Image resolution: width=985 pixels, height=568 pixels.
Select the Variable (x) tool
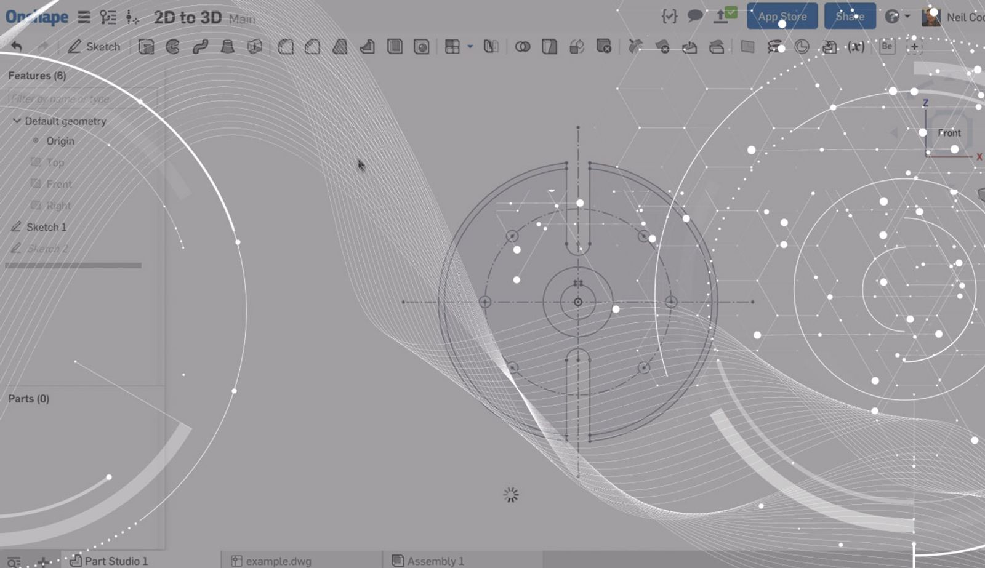tap(856, 47)
